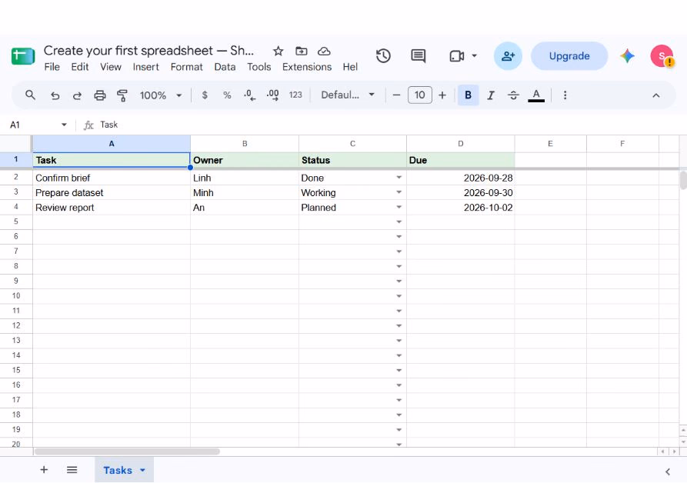Open the more toolbar options dots
687x483 pixels.
tap(565, 95)
